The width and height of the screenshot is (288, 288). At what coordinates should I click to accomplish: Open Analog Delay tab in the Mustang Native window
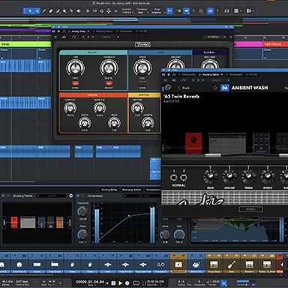(x=187, y=74)
